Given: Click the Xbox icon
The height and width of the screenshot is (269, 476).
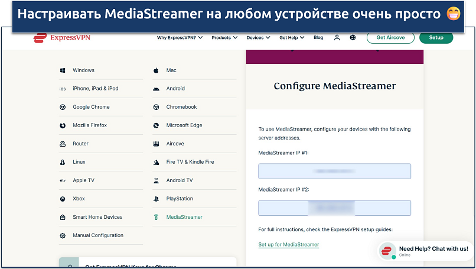Looking at the screenshot, I should [x=63, y=199].
